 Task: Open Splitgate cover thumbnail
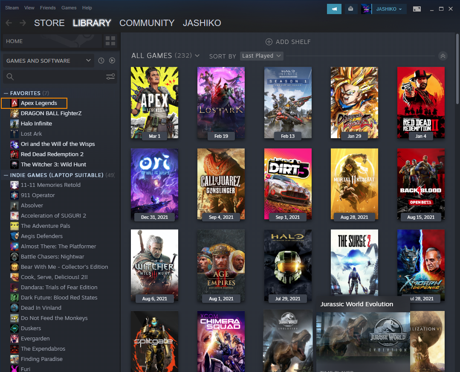tap(154, 341)
